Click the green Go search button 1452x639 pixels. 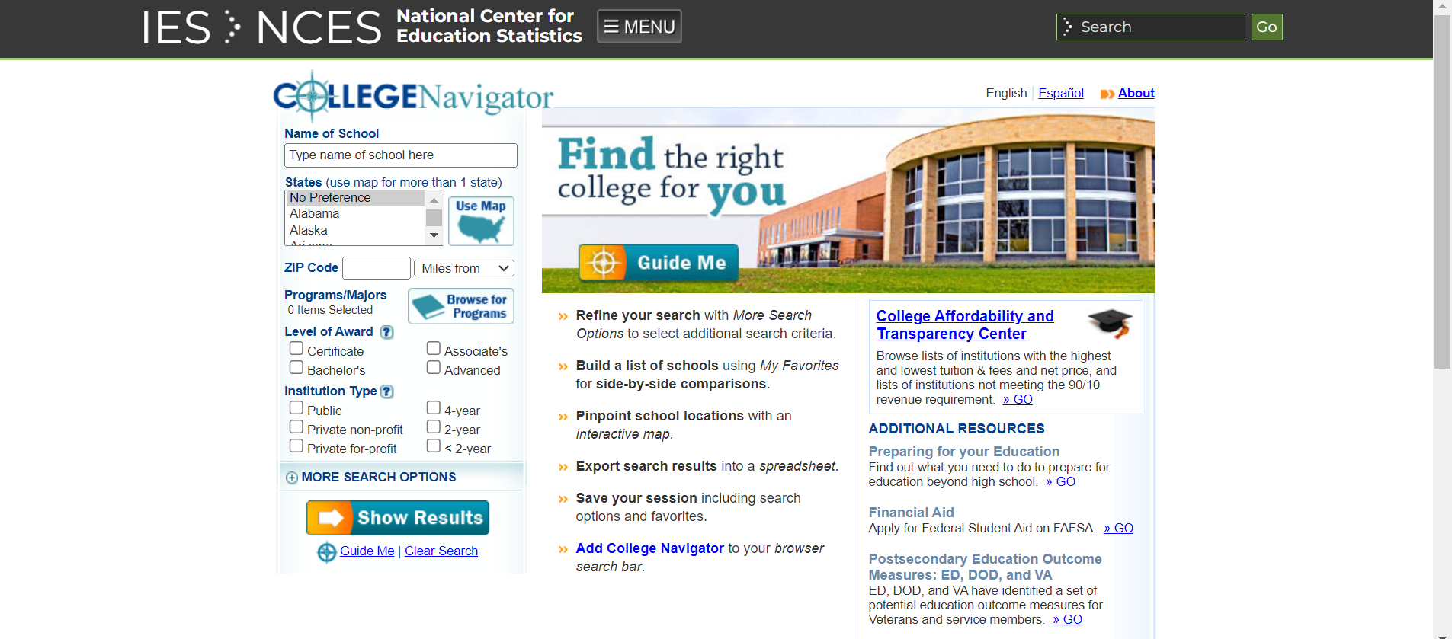tap(1267, 27)
